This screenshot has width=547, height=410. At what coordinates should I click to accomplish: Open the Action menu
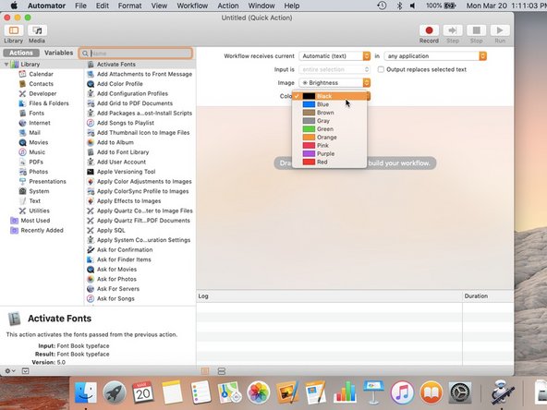tap(228, 6)
